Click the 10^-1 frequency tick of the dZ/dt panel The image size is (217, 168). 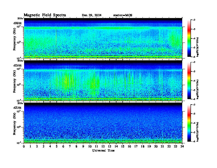[19, 143]
